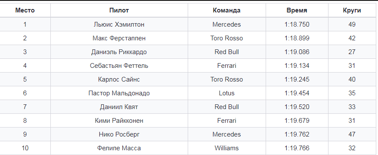
Task: Click the Даниэль Риккардо name cell
Action: point(119,52)
